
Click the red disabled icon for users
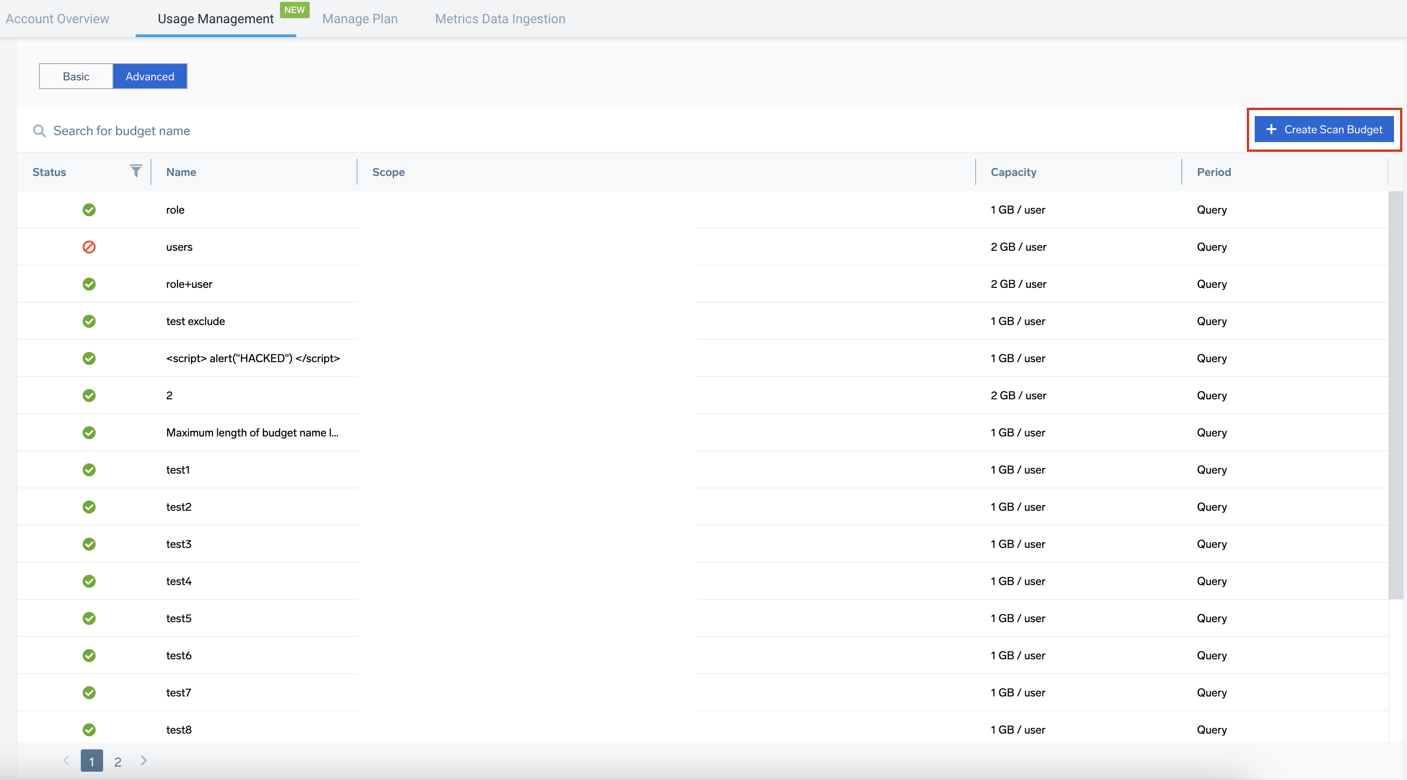click(x=90, y=246)
